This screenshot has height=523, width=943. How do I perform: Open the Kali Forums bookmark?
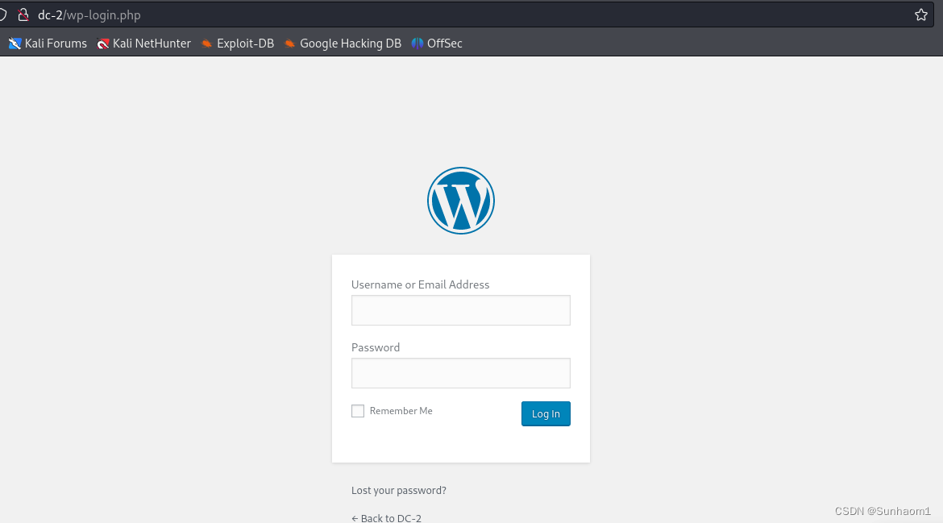(x=48, y=44)
